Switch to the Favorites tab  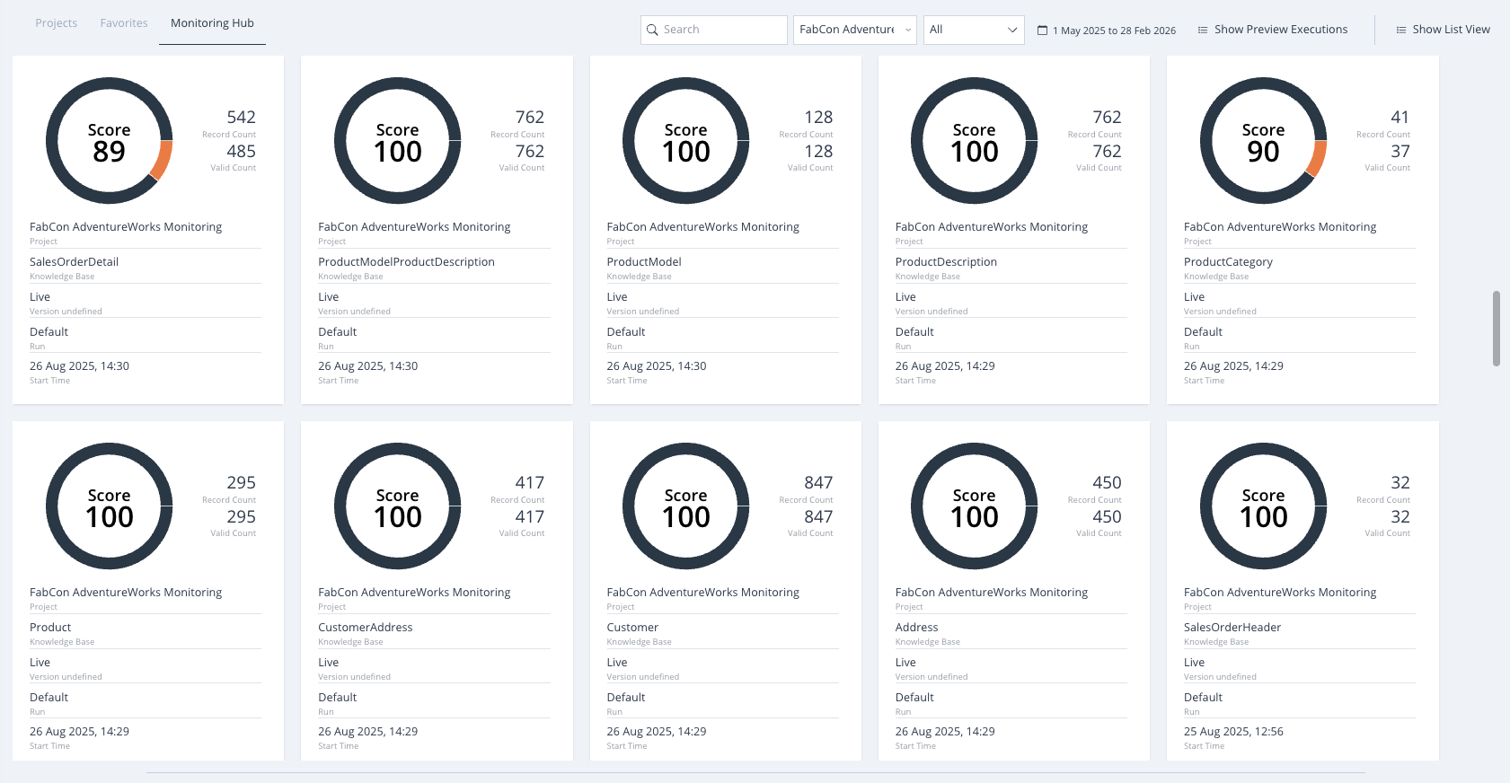[x=124, y=23]
